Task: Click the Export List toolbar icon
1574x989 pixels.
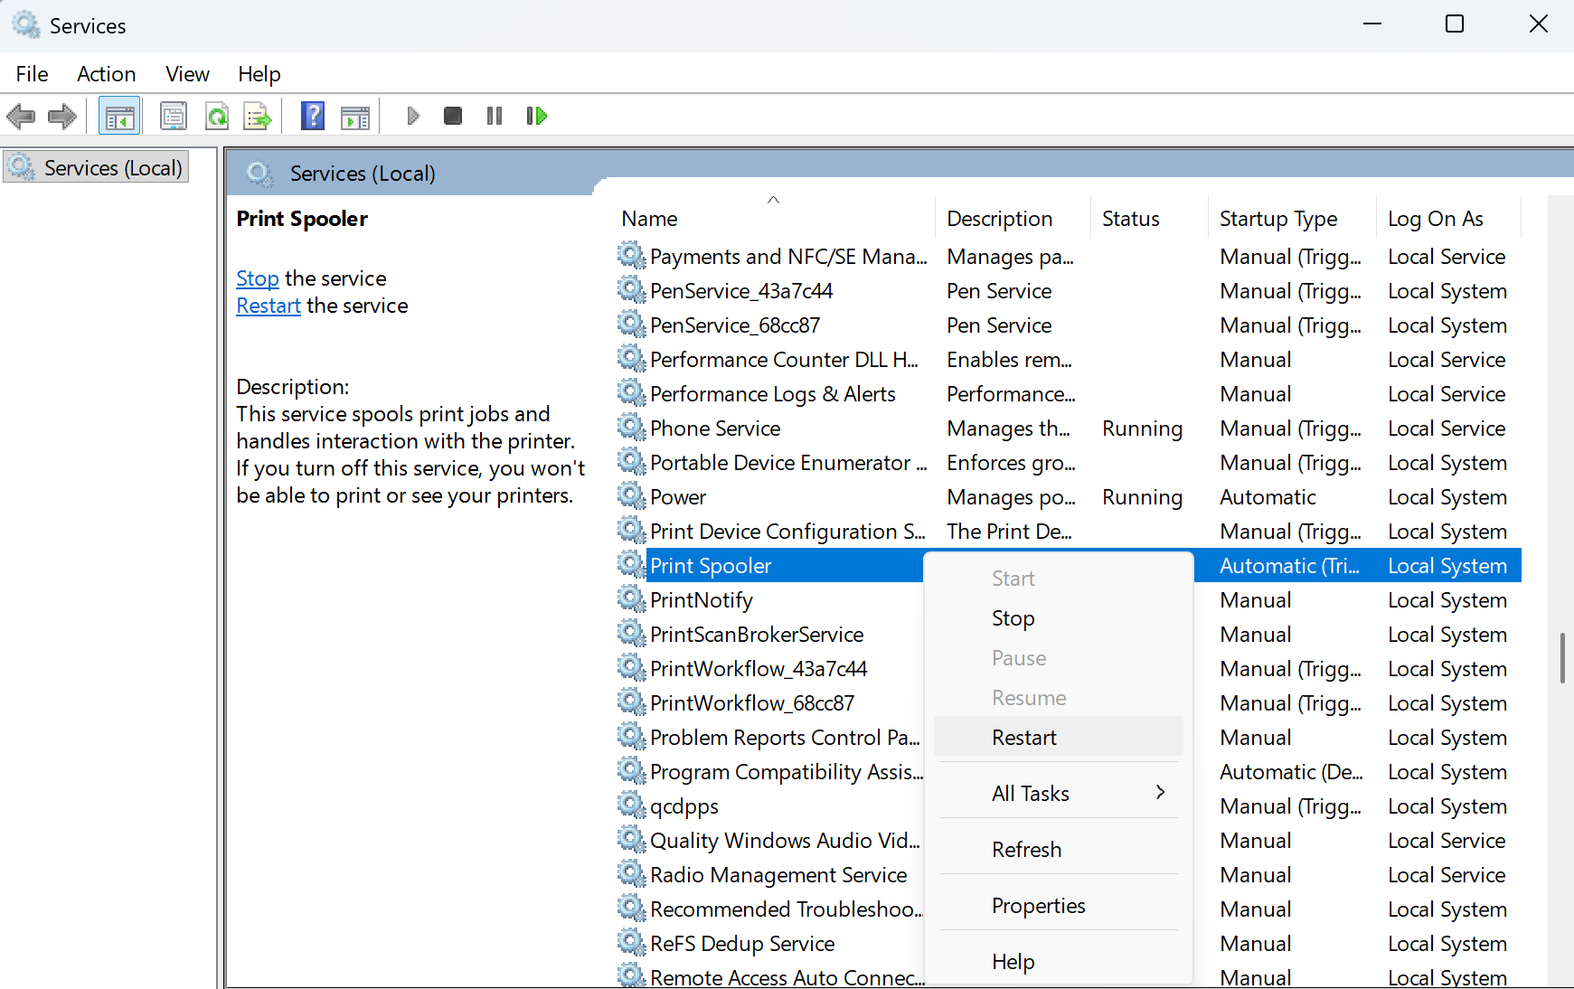Action: 258,116
